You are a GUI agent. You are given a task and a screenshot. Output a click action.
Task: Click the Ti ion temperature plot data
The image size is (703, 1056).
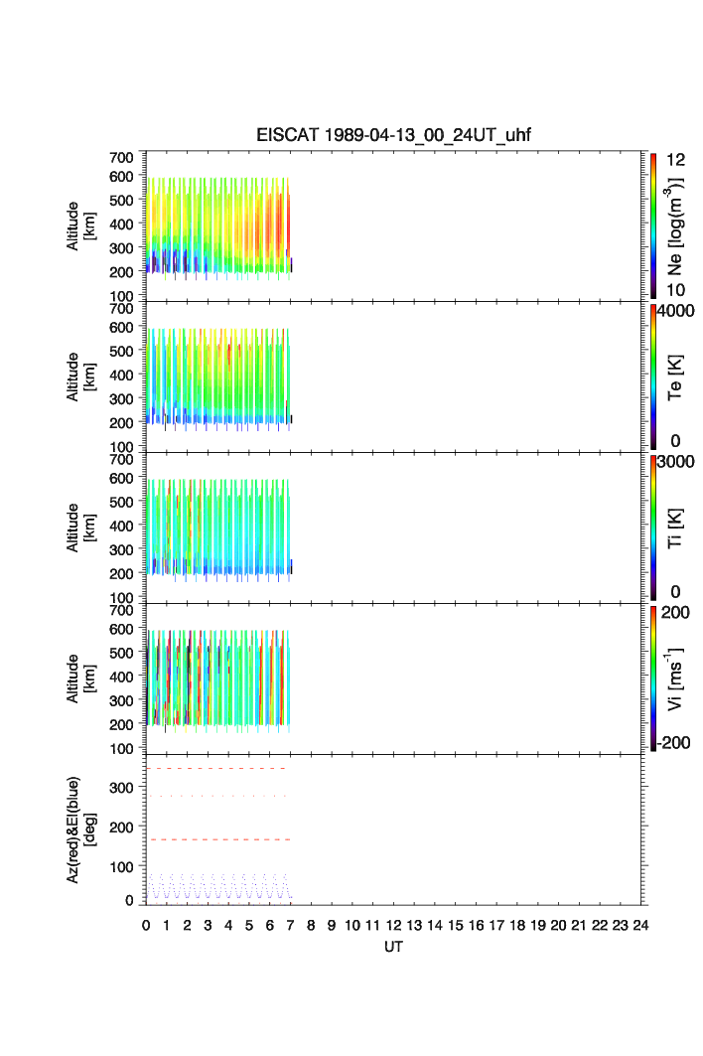pyautogui.click(x=218, y=527)
